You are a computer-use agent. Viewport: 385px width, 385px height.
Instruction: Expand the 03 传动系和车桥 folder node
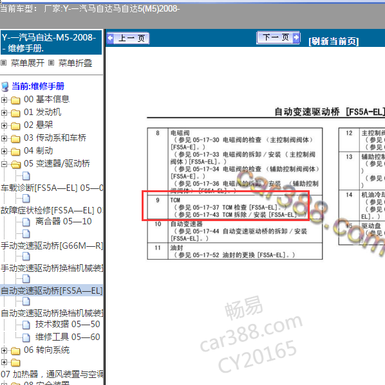(4, 138)
